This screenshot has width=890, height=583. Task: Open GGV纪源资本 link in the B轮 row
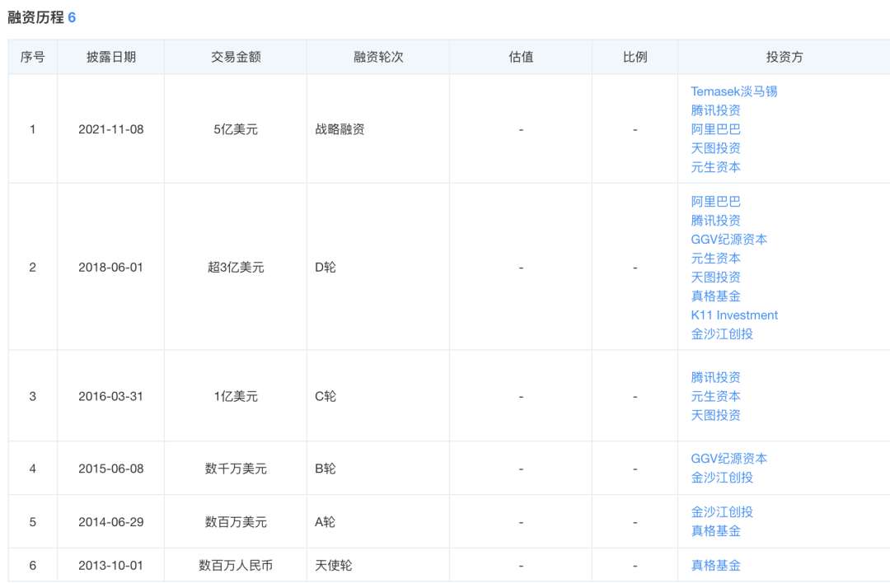click(x=728, y=458)
